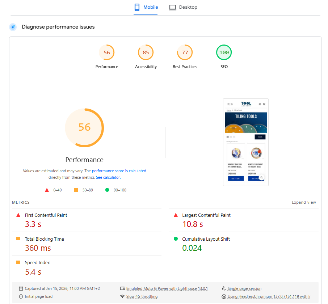Click the Total Blocking Time value 360 ms
Viewport: 328px width, 304px height.
(38, 248)
